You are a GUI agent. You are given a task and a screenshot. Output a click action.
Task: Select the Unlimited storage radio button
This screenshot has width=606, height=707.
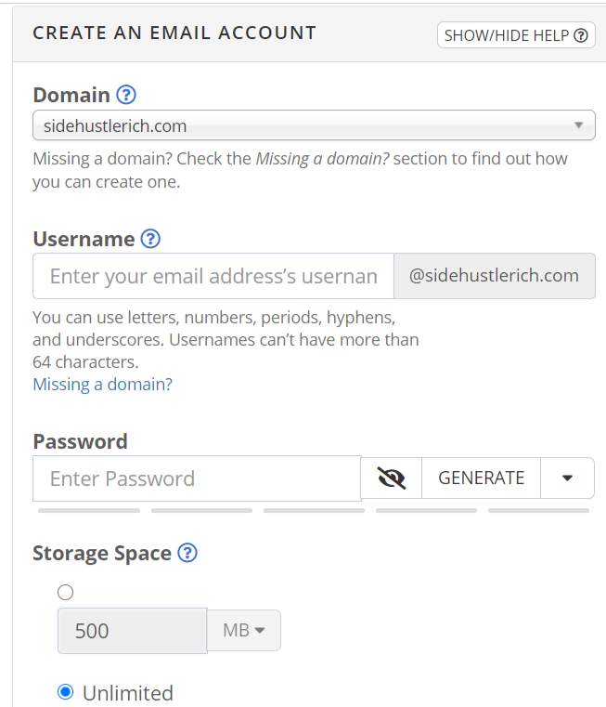click(x=65, y=691)
